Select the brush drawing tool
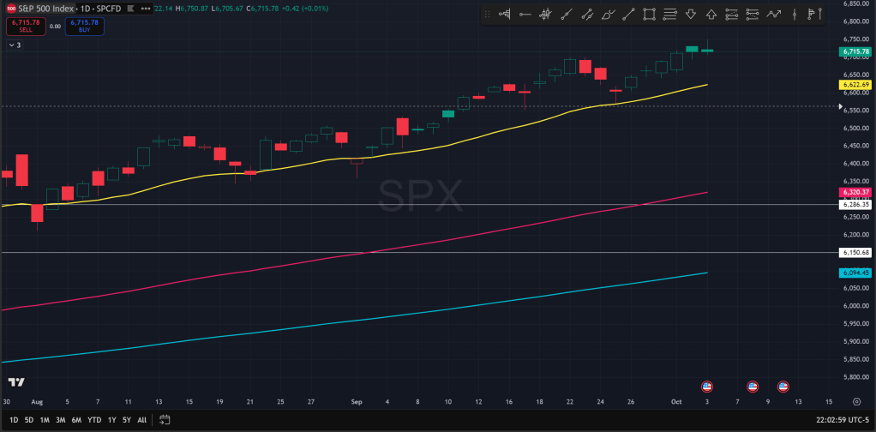This screenshot has width=876, height=432. pyautogui.click(x=609, y=15)
